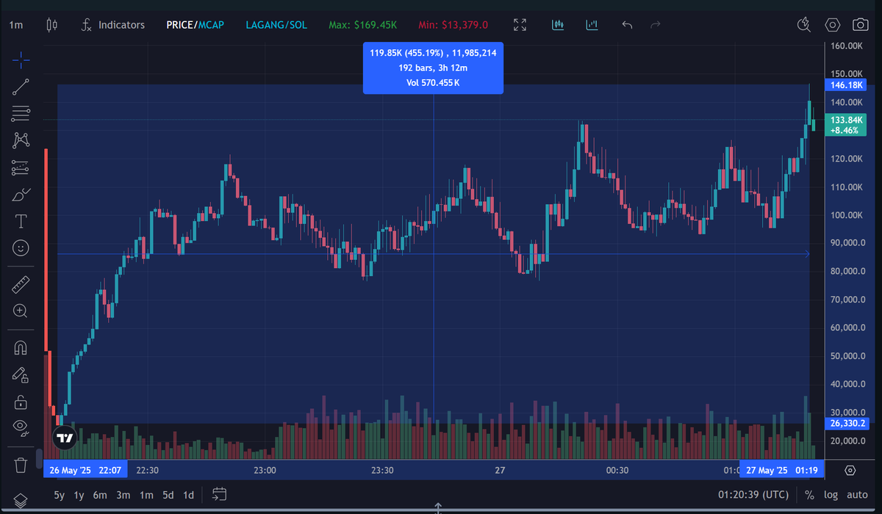
Task: Switch to the PRICE display mode
Action: coord(179,25)
